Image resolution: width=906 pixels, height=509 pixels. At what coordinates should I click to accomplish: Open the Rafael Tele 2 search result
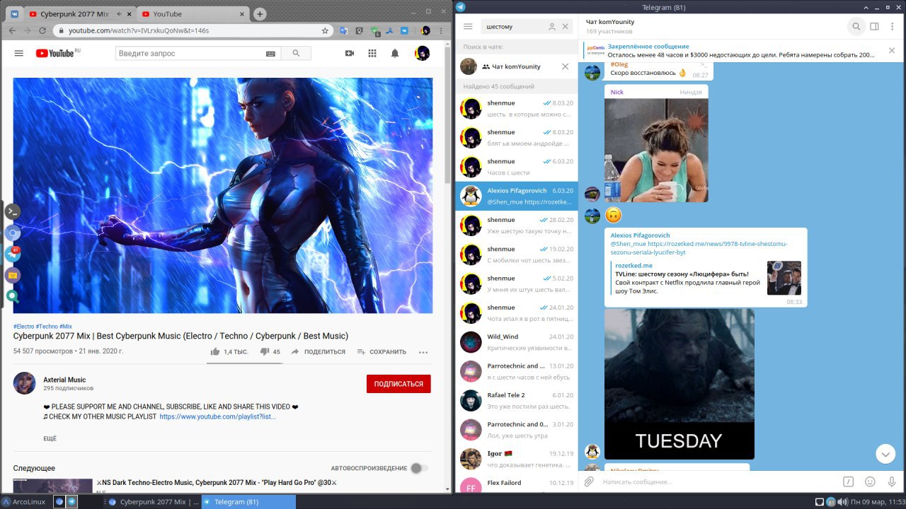click(517, 400)
